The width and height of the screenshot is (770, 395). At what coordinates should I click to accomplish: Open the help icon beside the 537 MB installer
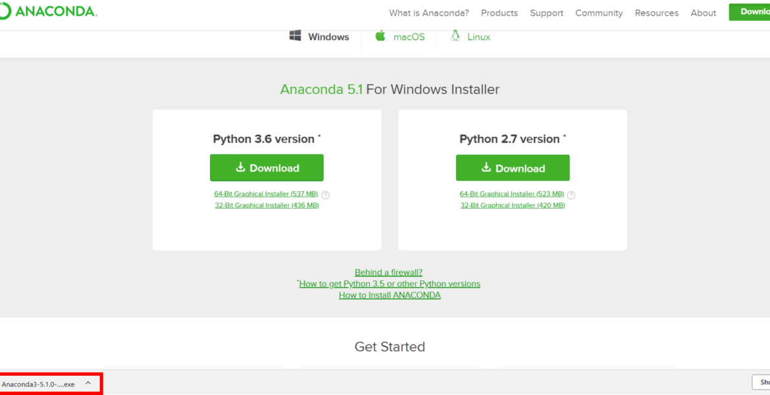click(325, 195)
